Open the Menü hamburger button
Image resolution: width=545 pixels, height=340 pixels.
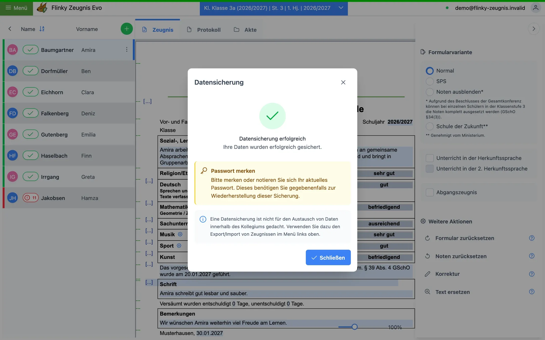(x=16, y=8)
